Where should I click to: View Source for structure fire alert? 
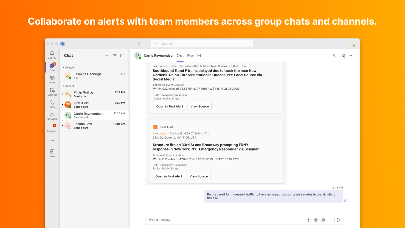coord(199,176)
